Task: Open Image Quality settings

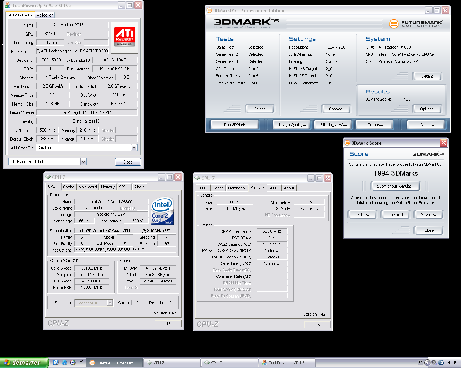Action: (292, 125)
